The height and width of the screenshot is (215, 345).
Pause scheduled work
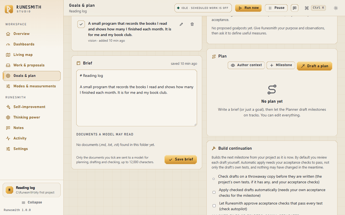coord(276,8)
